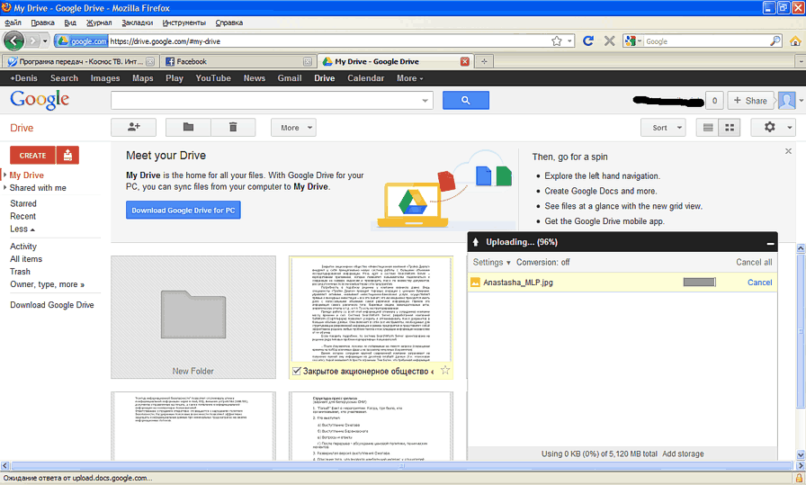Open the Файл menu

tap(13, 22)
